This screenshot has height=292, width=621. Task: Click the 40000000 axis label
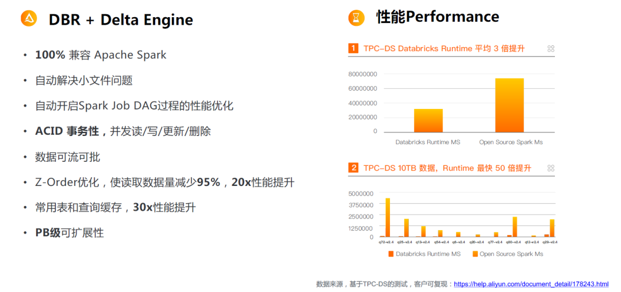click(x=362, y=103)
